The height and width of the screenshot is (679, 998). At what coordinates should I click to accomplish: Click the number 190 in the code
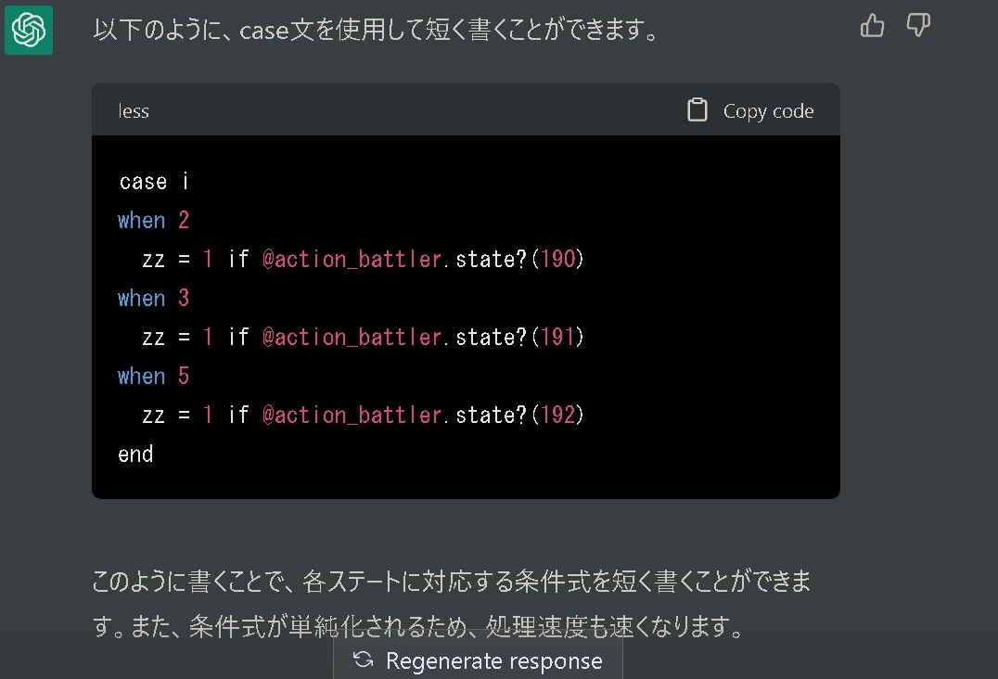click(x=557, y=260)
